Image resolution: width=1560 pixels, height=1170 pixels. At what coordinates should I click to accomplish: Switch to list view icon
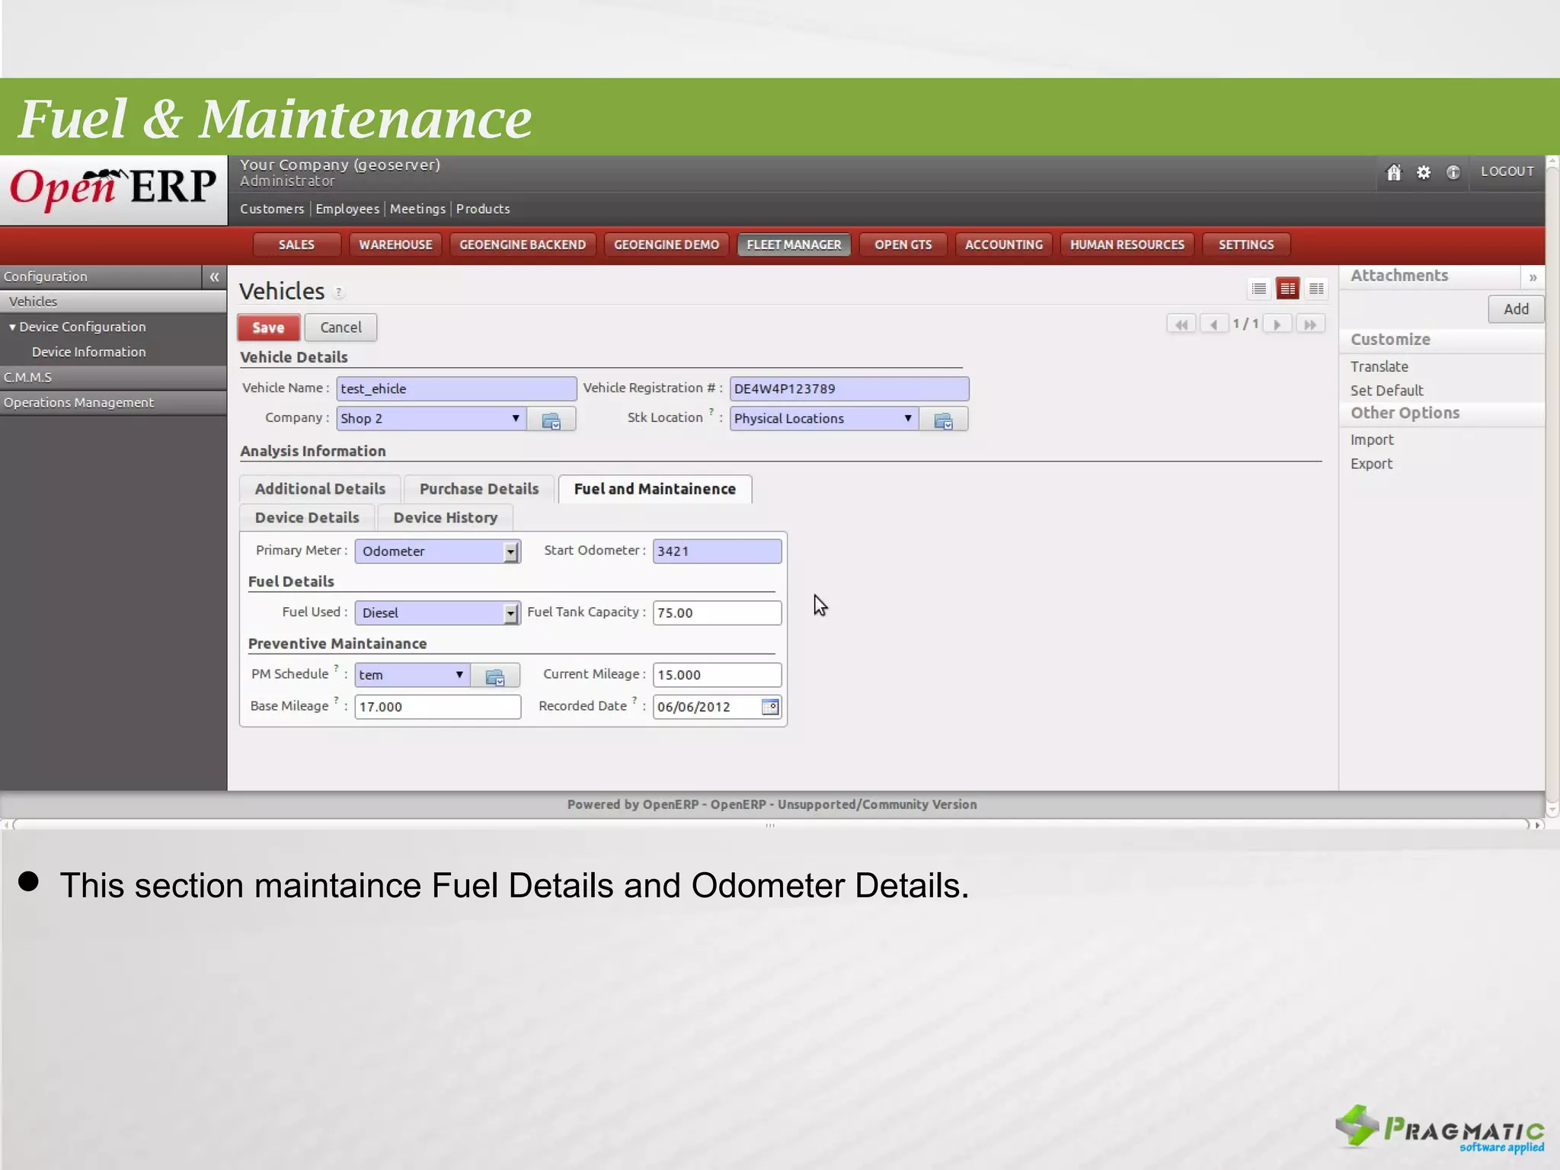pos(1258,289)
